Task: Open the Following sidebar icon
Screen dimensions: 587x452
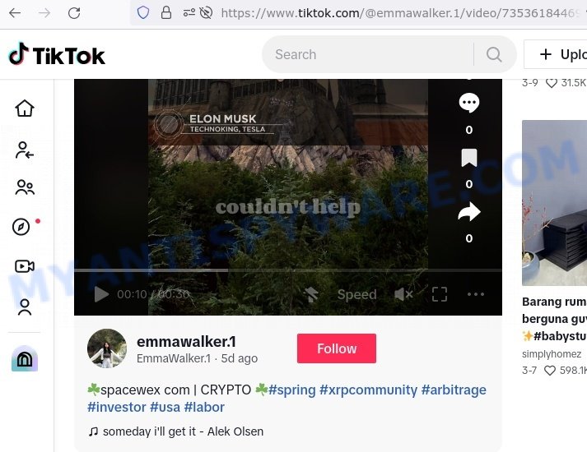Action: [25, 150]
